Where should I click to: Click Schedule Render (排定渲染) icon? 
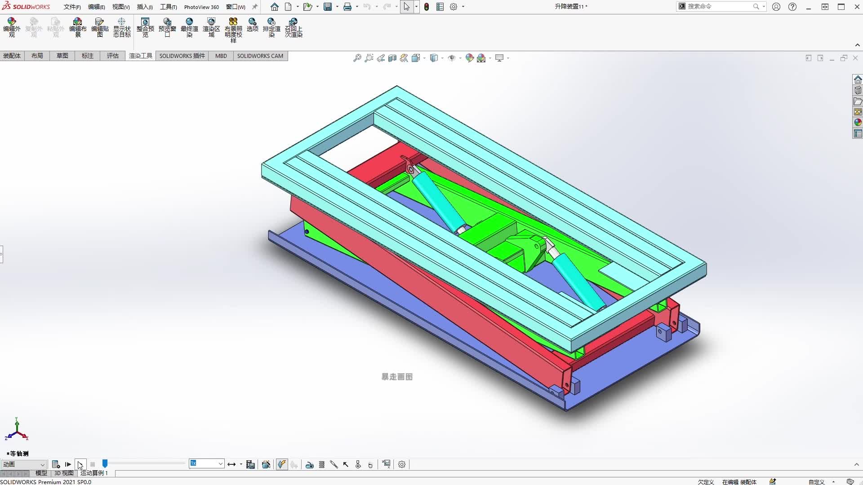pyautogui.click(x=272, y=27)
